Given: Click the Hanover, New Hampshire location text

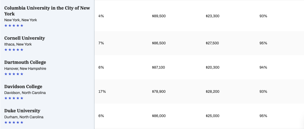Looking at the screenshot, I should tap(25, 69).
